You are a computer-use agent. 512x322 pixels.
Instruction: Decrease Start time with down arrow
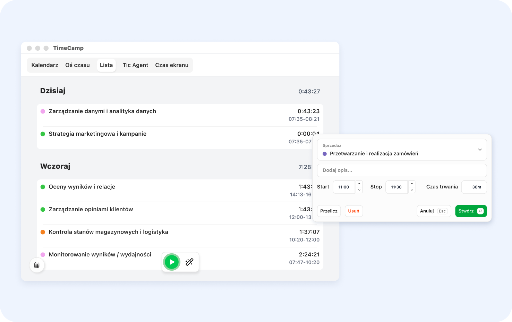coord(359,190)
